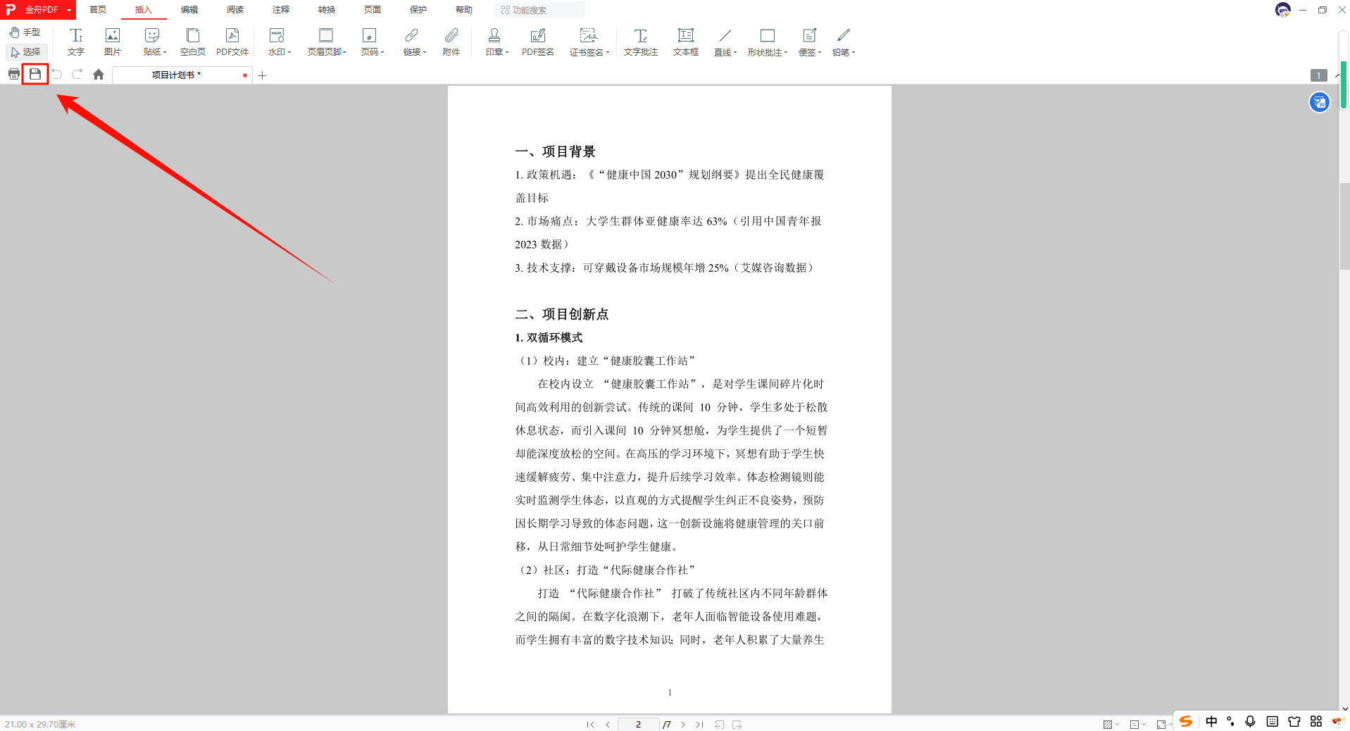Screen dimensions: 1350x731
Task: Switch to the 转换 ribbon tab
Action: tap(326, 10)
